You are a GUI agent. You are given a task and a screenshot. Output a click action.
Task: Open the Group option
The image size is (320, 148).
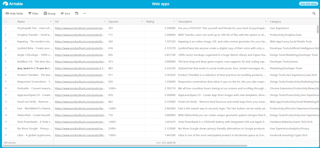[x=50, y=13]
